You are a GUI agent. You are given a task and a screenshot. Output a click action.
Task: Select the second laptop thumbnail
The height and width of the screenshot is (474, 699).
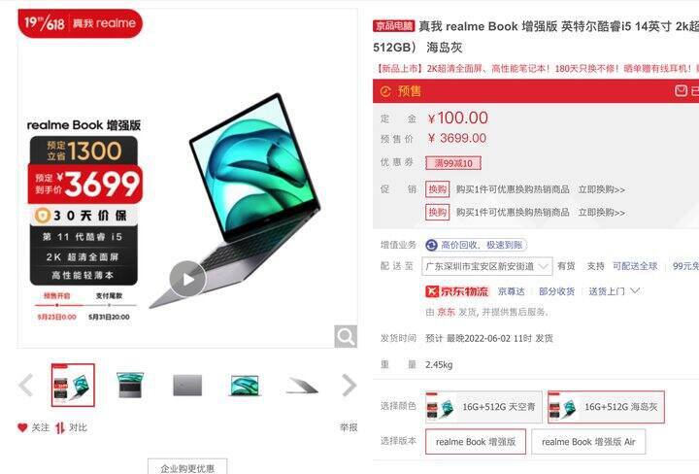130,386
